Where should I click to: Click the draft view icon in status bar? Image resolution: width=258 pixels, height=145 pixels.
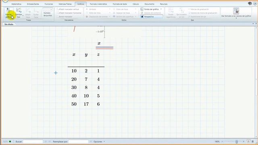(x=253, y=141)
